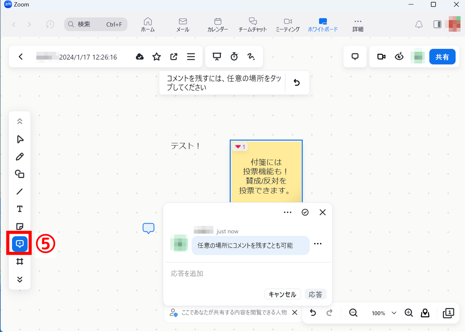
Task: Select the text tool
Action: click(x=20, y=209)
